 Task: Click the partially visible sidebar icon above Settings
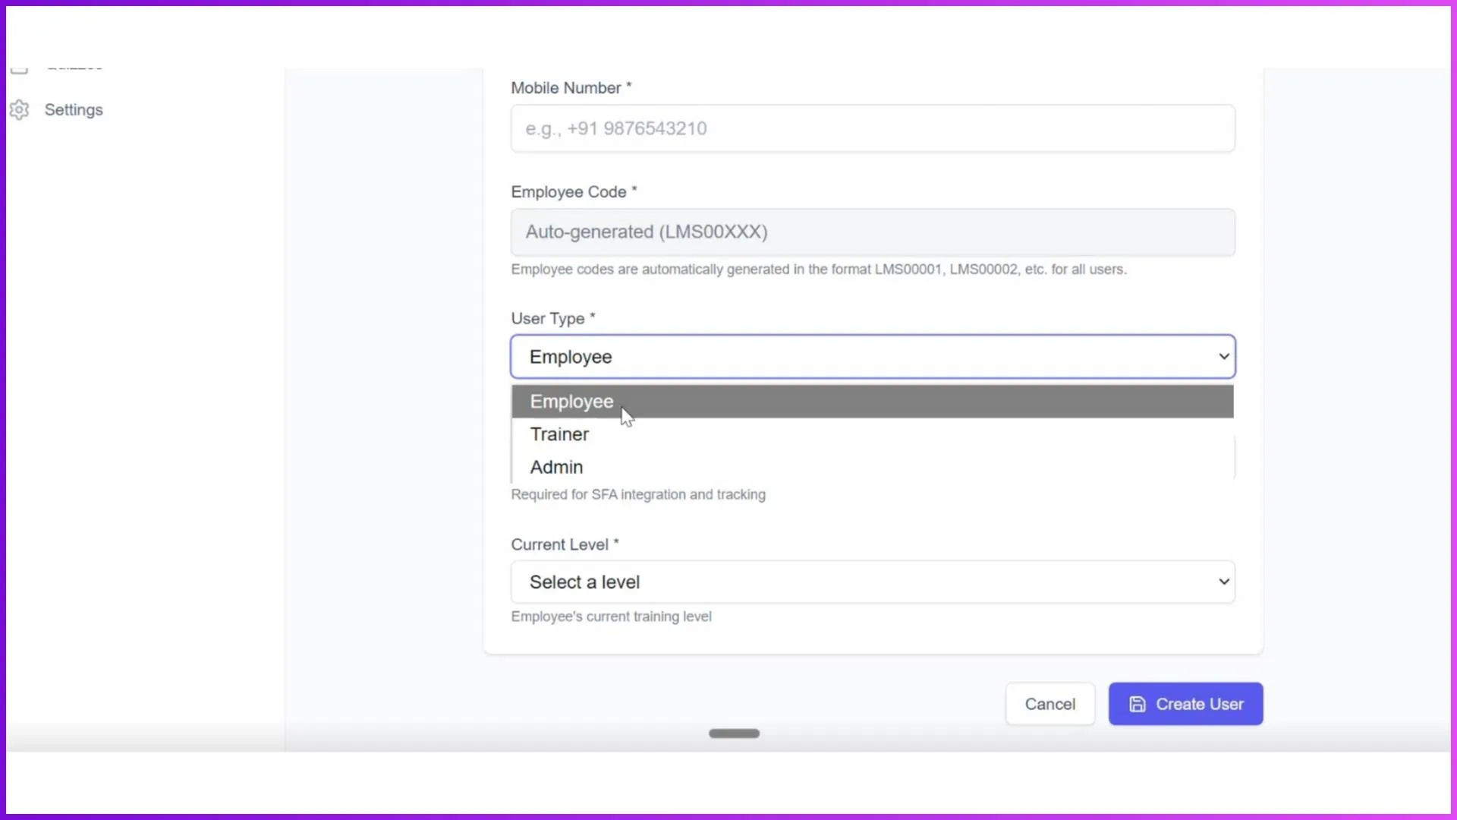20,67
